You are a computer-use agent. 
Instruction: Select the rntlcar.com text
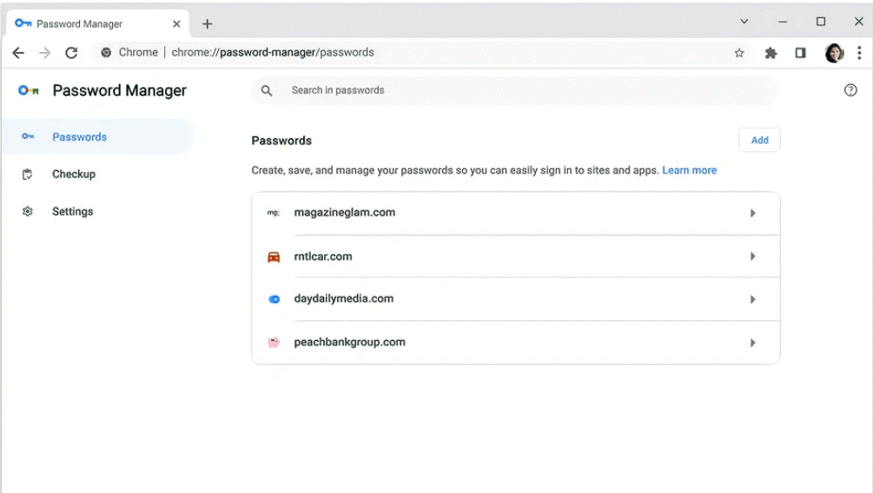[x=323, y=257]
